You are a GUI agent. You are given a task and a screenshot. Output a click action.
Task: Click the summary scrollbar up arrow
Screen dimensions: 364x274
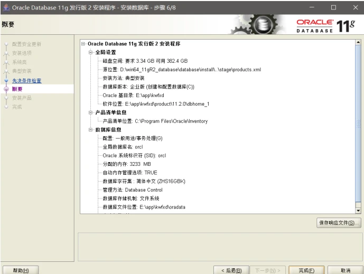point(358,42)
